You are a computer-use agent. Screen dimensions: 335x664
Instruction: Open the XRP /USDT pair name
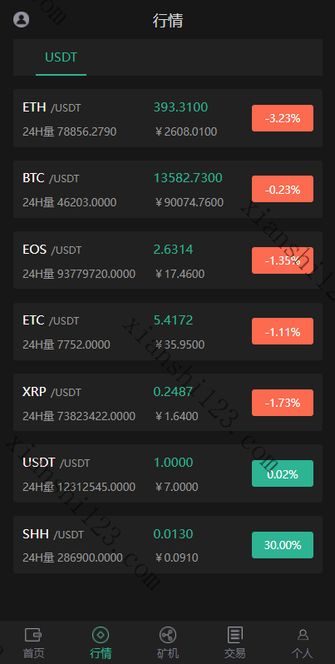pos(52,392)
